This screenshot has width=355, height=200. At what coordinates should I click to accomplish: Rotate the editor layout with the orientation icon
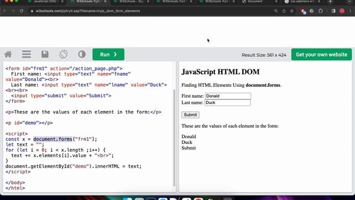pyautogui.click(x=63, y=54)
